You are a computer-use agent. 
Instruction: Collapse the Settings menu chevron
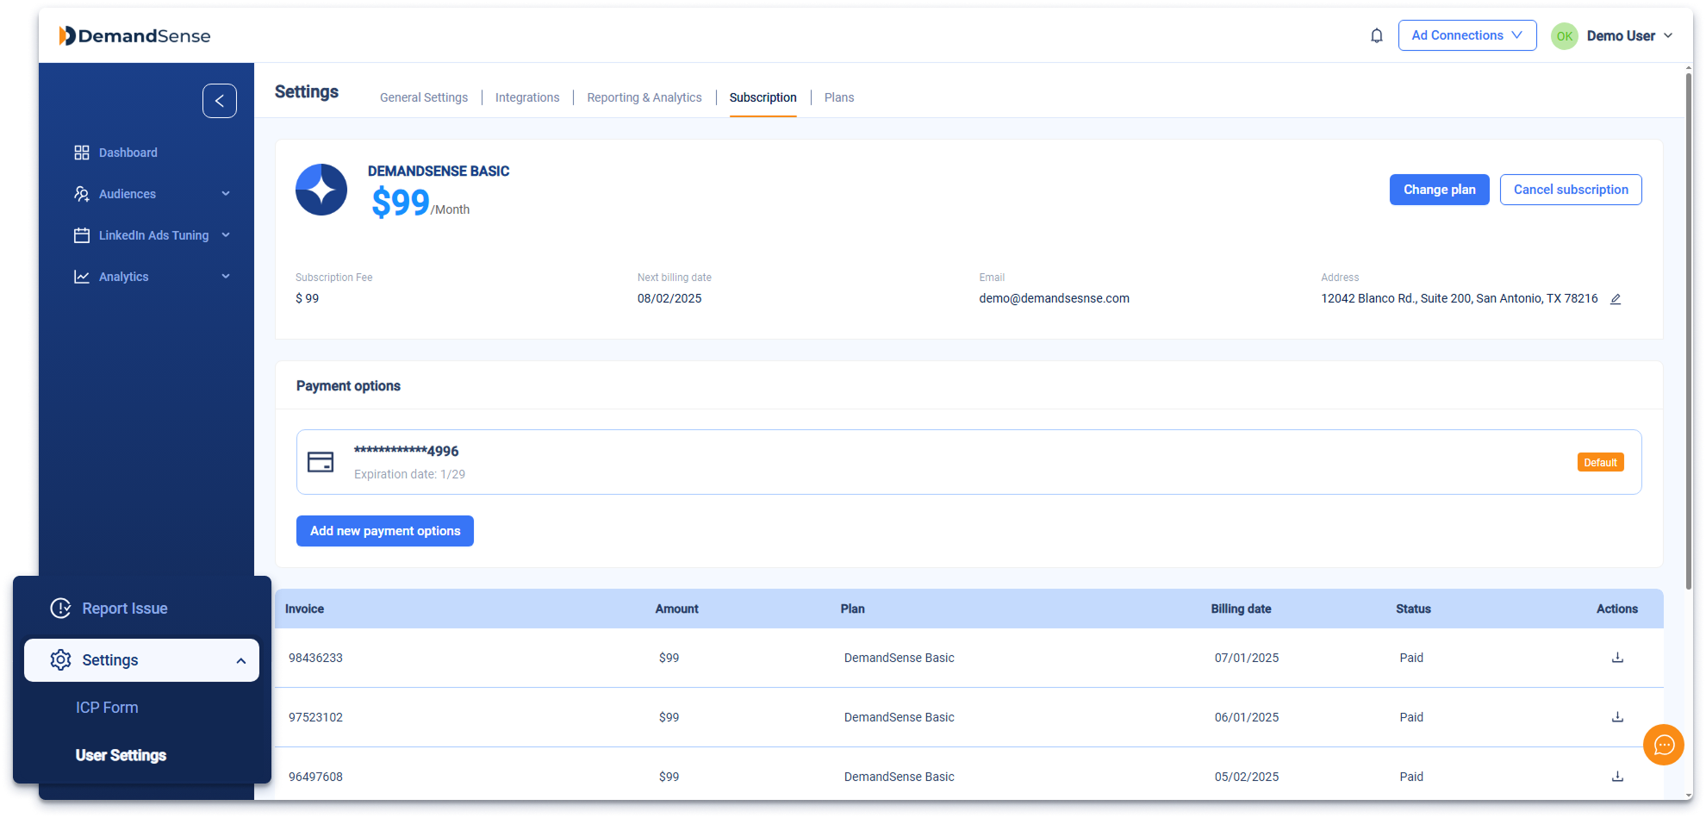[x=241, y=661]
